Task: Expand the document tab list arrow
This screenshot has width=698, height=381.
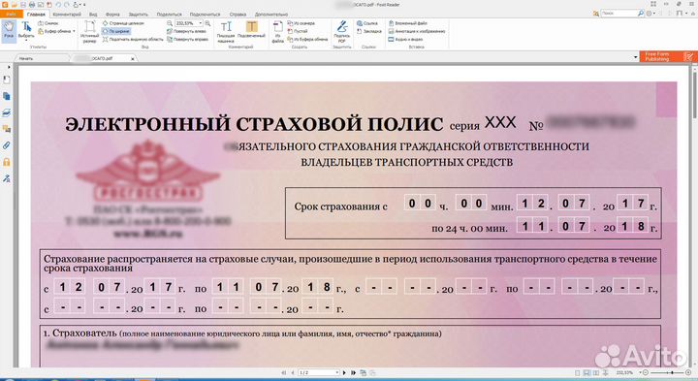Action: tap(635, 57)
